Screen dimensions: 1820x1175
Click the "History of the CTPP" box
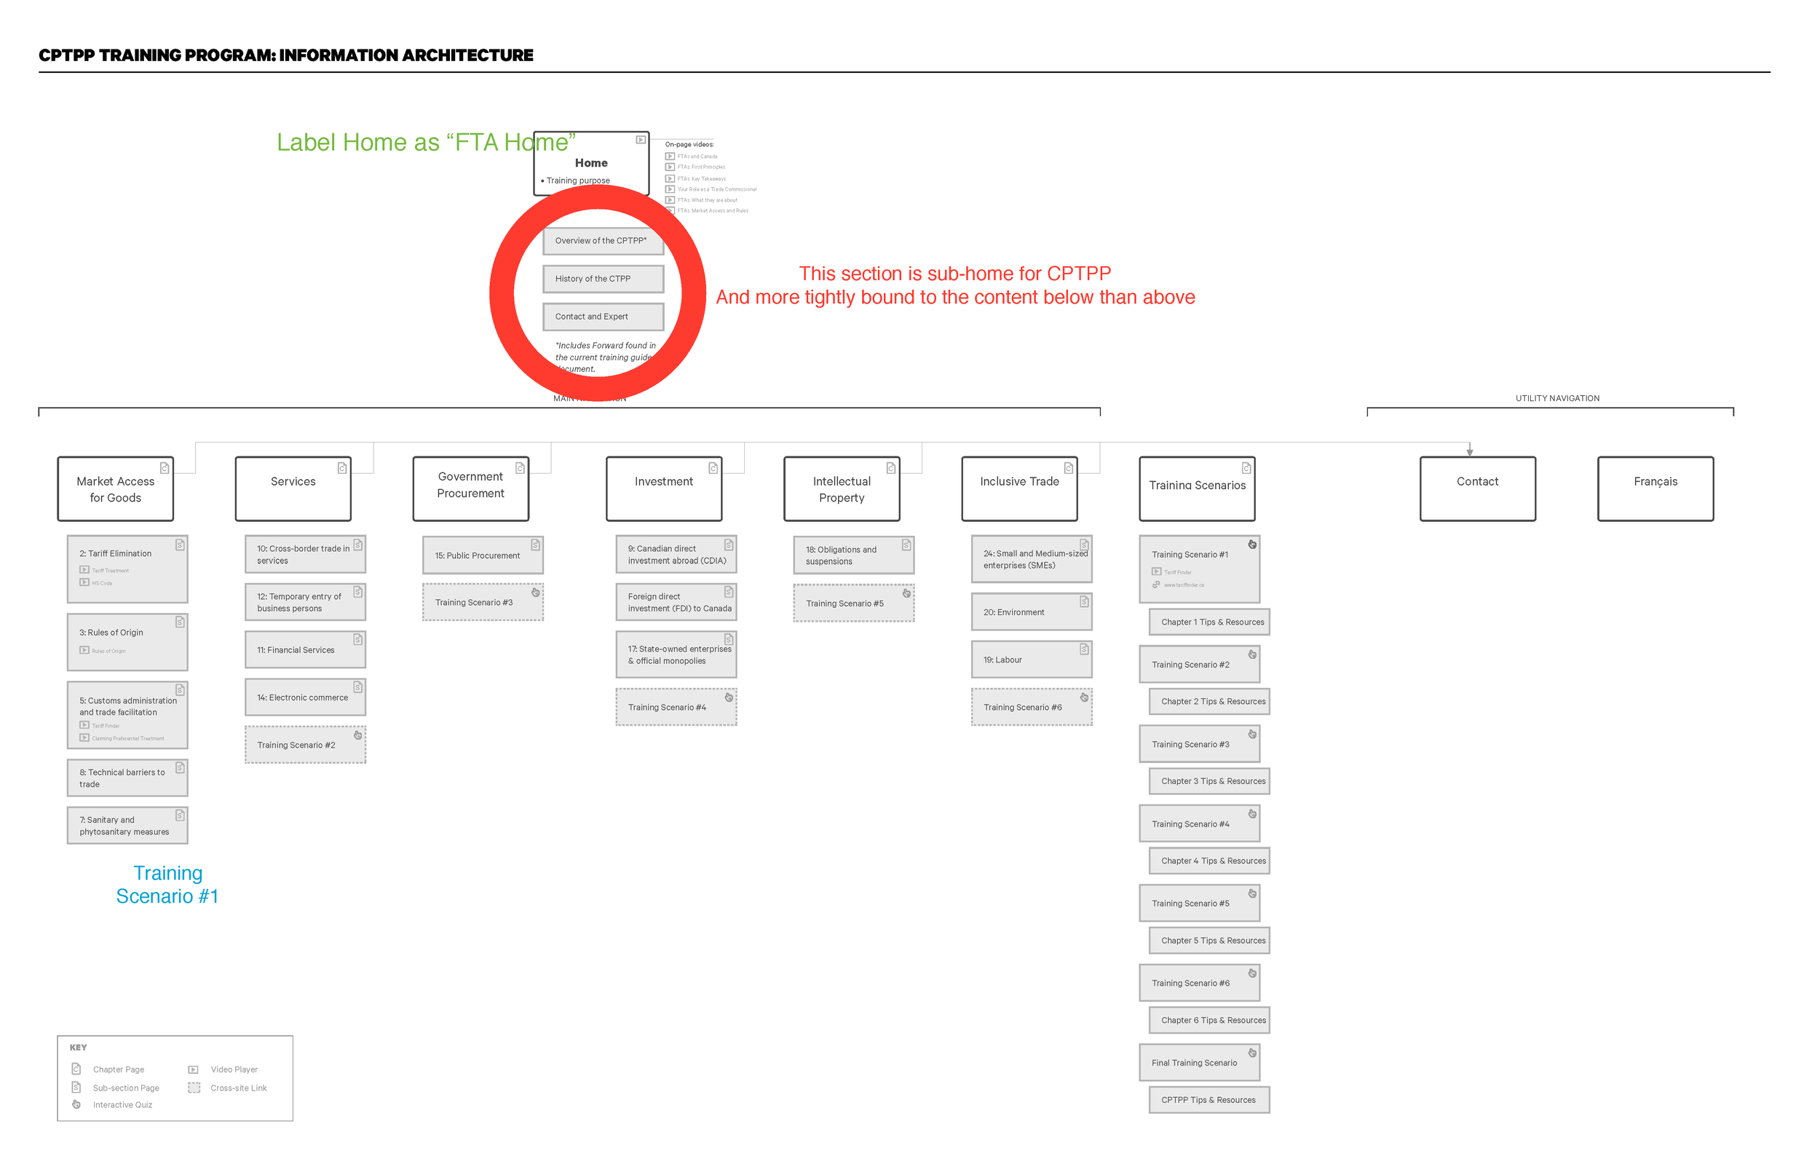tap(604, 279)
